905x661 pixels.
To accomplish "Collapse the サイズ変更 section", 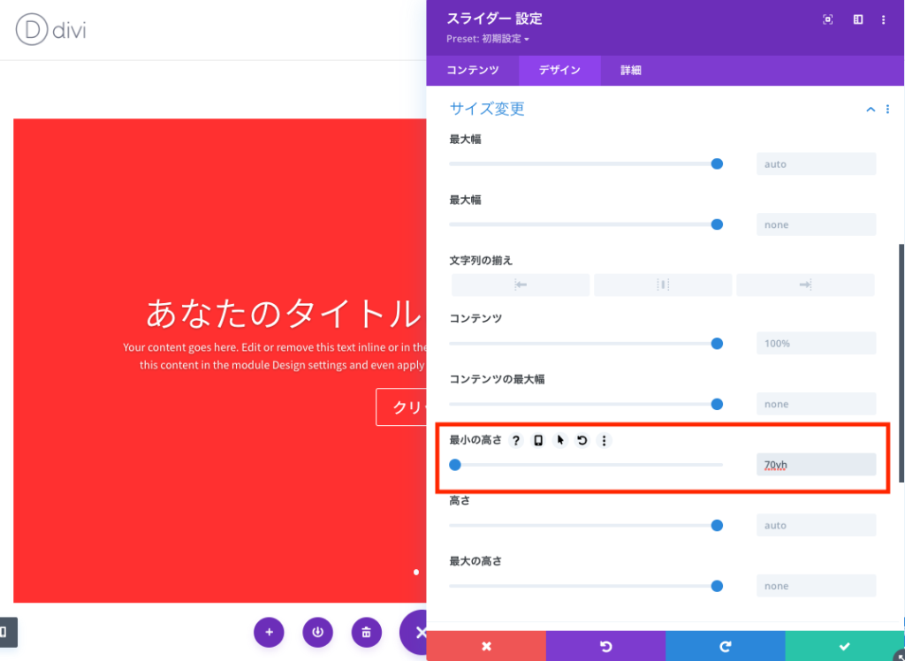I will coord(871,109).
